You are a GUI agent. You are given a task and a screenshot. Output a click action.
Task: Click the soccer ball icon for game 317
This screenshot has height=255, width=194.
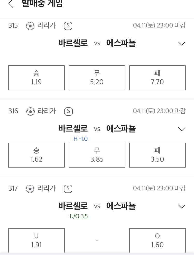(30, 189)
